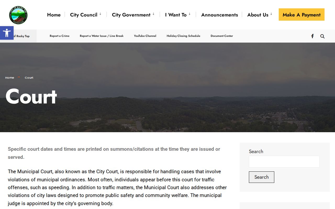This screenshot has width=335, height=209.
Task: Open the About Us menu
Action: pos(258,15)
